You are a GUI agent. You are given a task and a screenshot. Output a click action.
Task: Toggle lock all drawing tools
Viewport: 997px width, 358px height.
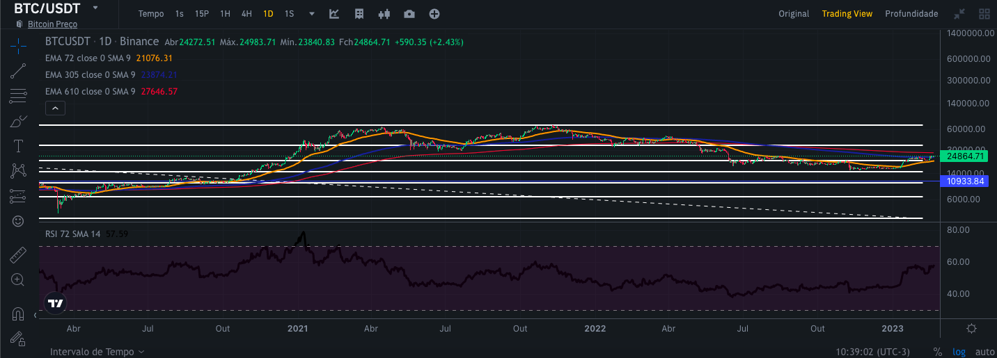tap(18, 339)
